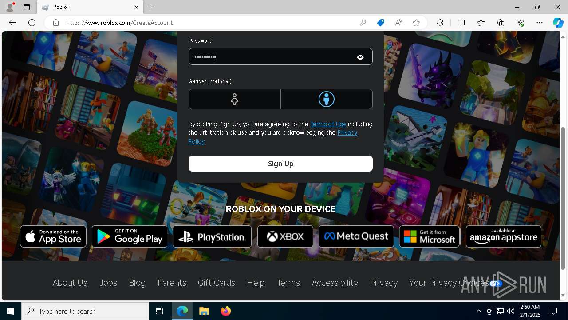Open Help footer link

[x=256, y=283]
